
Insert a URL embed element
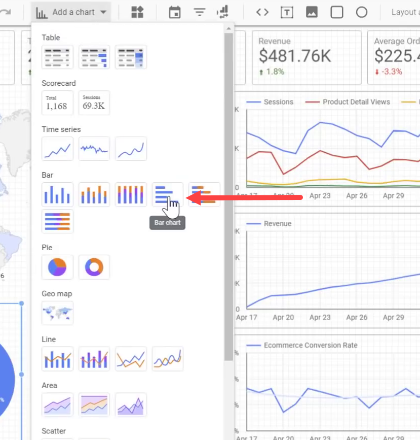coord(262,12)
